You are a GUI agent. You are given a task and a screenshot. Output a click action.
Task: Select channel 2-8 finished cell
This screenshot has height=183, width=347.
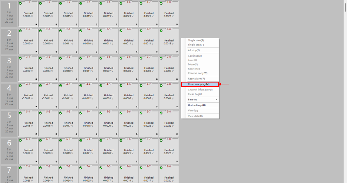coord(169,42)
